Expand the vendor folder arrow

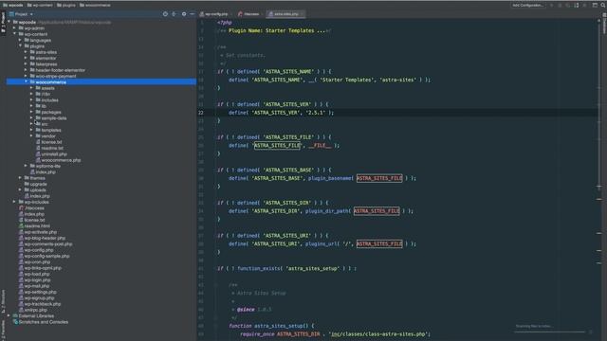[x=31, y=136]
